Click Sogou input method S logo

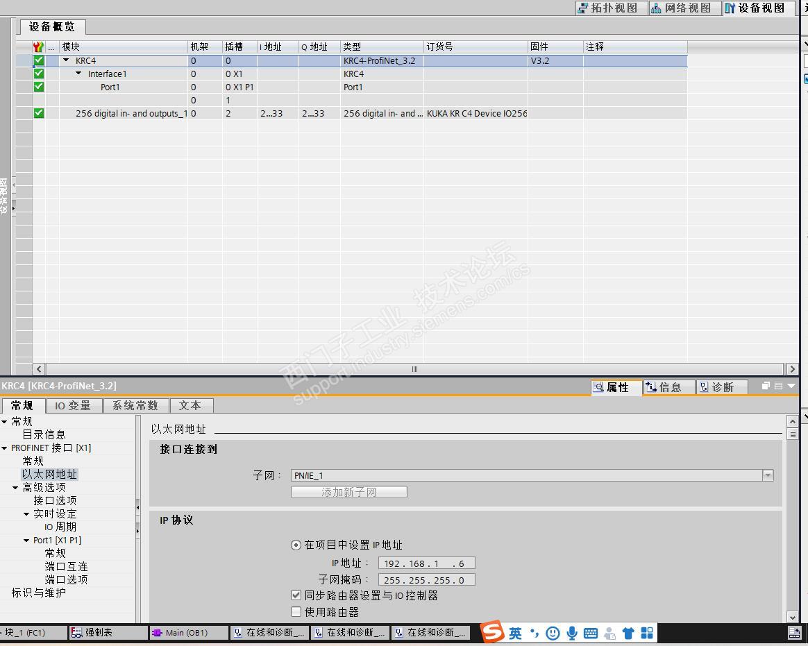tap(492, 631)
